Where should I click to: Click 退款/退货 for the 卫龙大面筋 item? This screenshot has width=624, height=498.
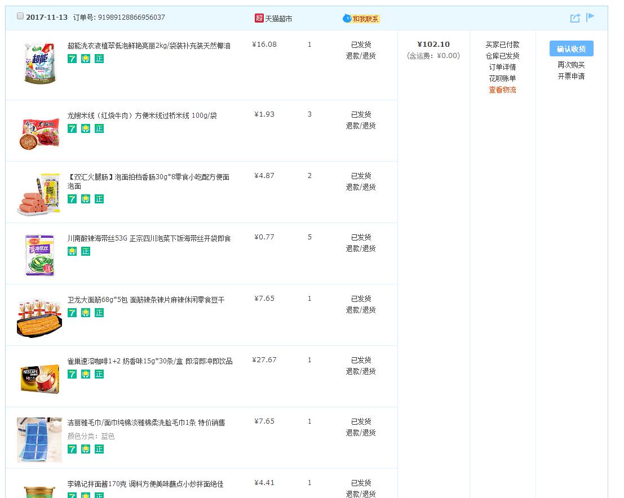pos(361,310)
